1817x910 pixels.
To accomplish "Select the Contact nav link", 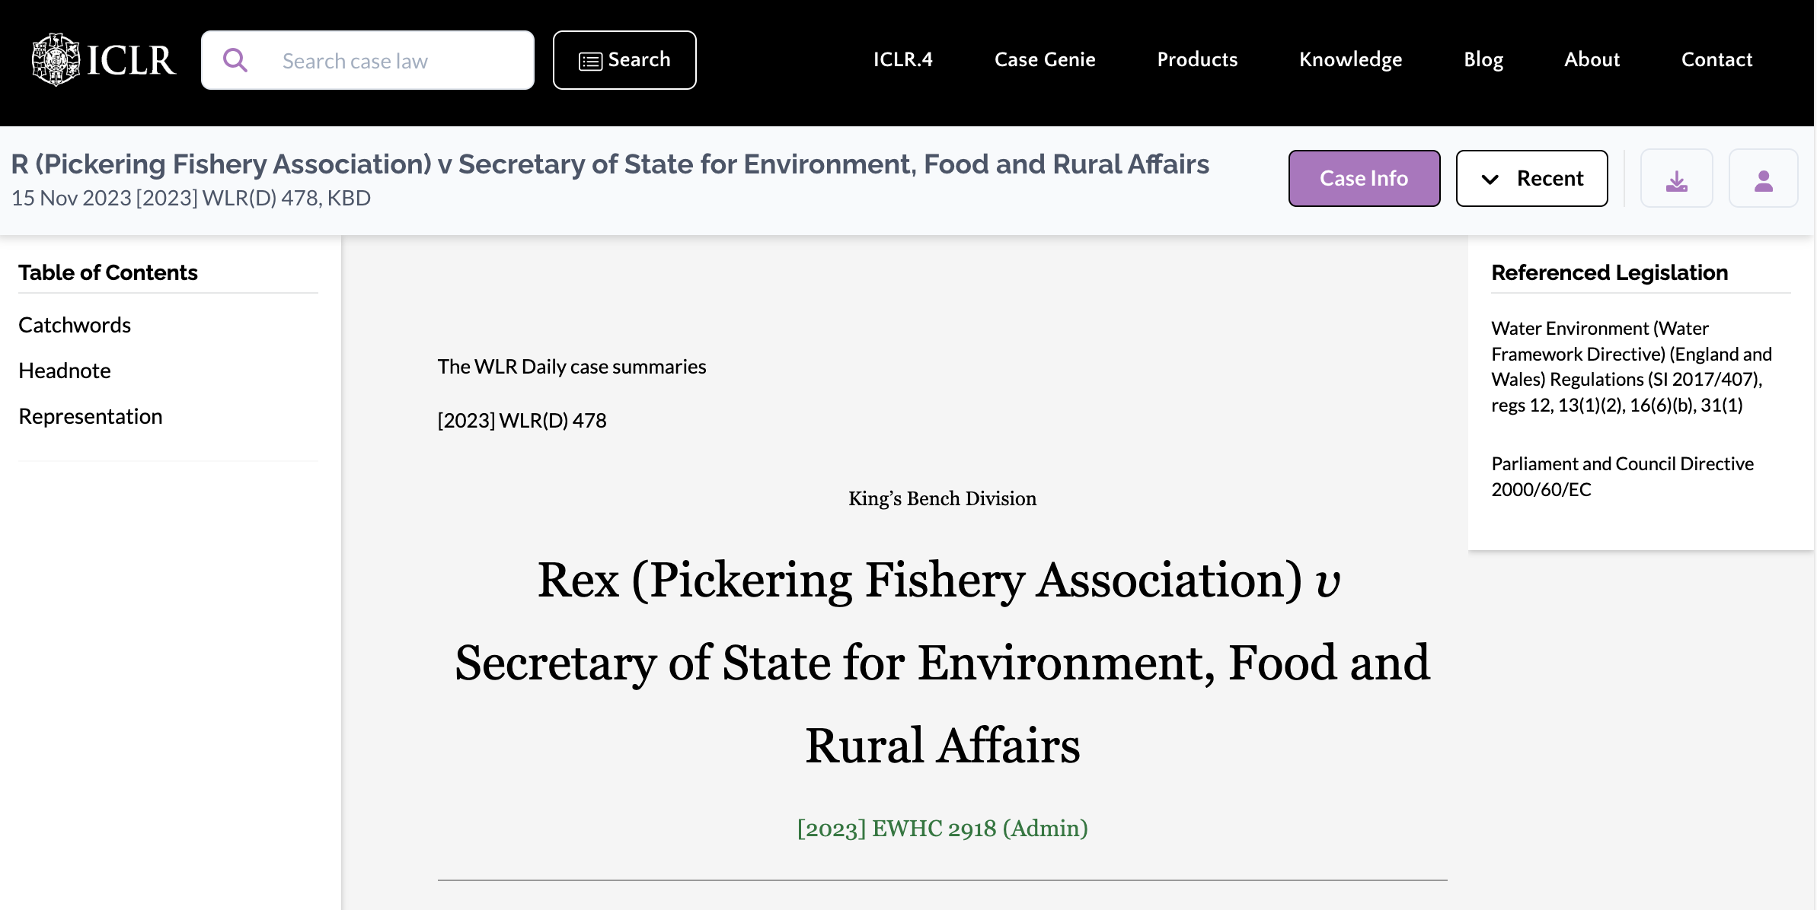I will [x=1716, y=59].
